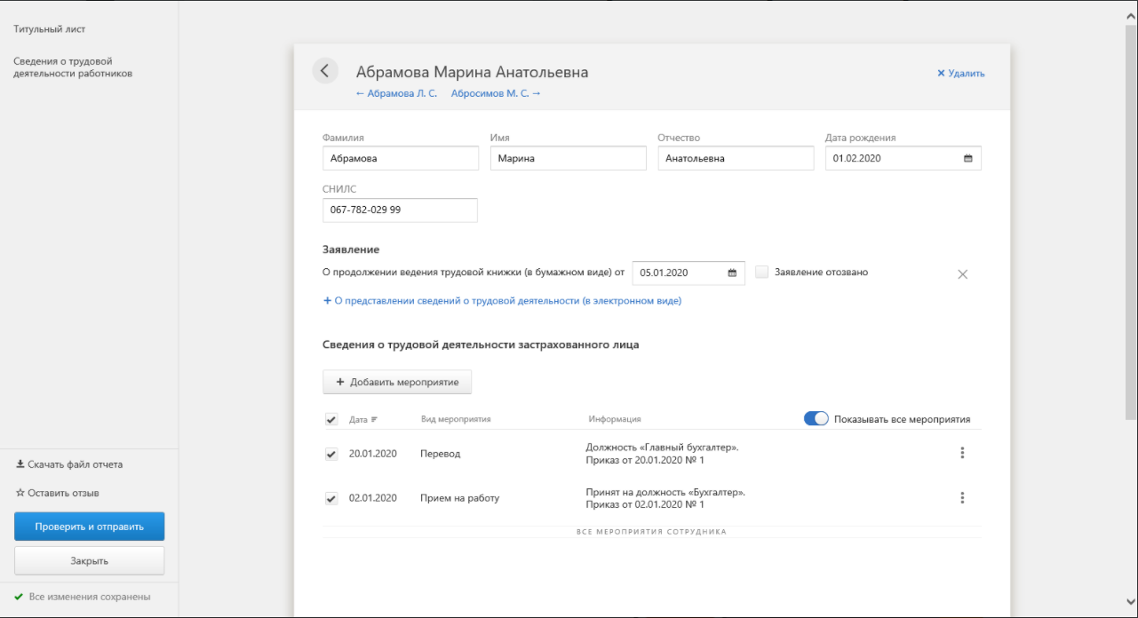This screenshot has width=1138, height=618.
Task: Select the Перевод event row text
Action: tap(441, 454)
